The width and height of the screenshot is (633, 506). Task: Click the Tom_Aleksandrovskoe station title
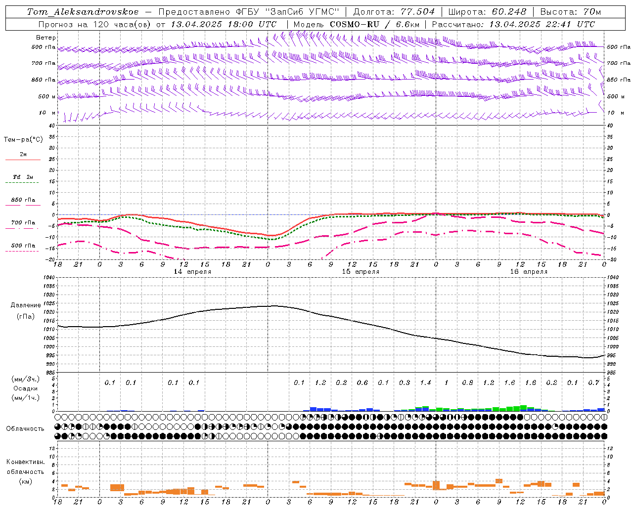click(83, 11)
